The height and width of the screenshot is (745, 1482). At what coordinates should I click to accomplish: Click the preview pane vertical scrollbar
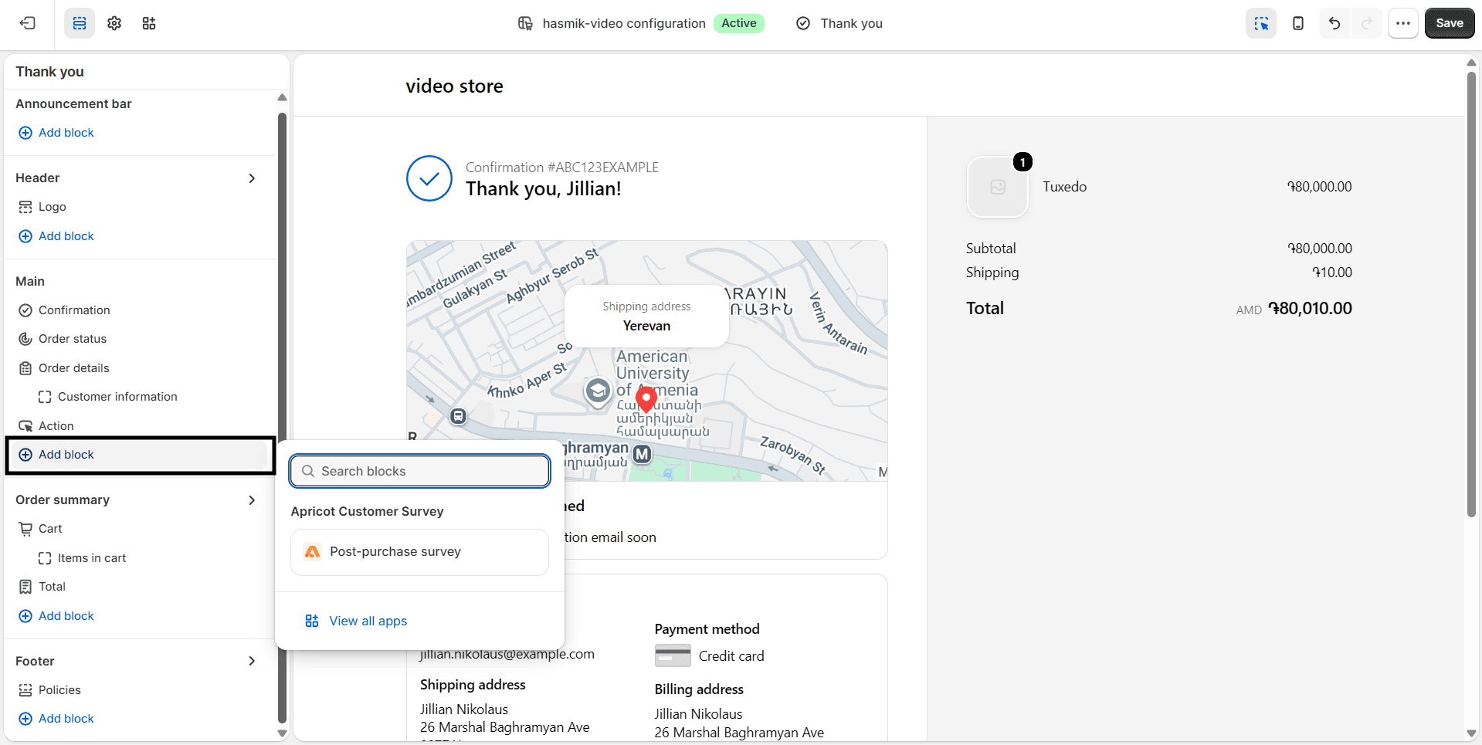(1471, 293)
